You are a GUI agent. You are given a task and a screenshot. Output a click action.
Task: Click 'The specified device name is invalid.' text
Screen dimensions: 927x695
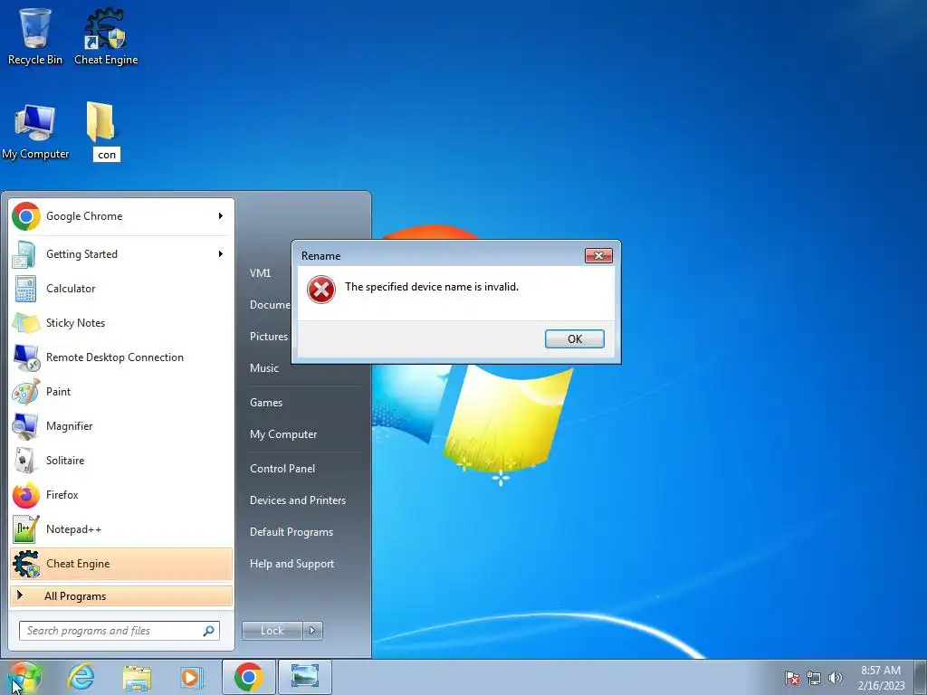(432, 287)
